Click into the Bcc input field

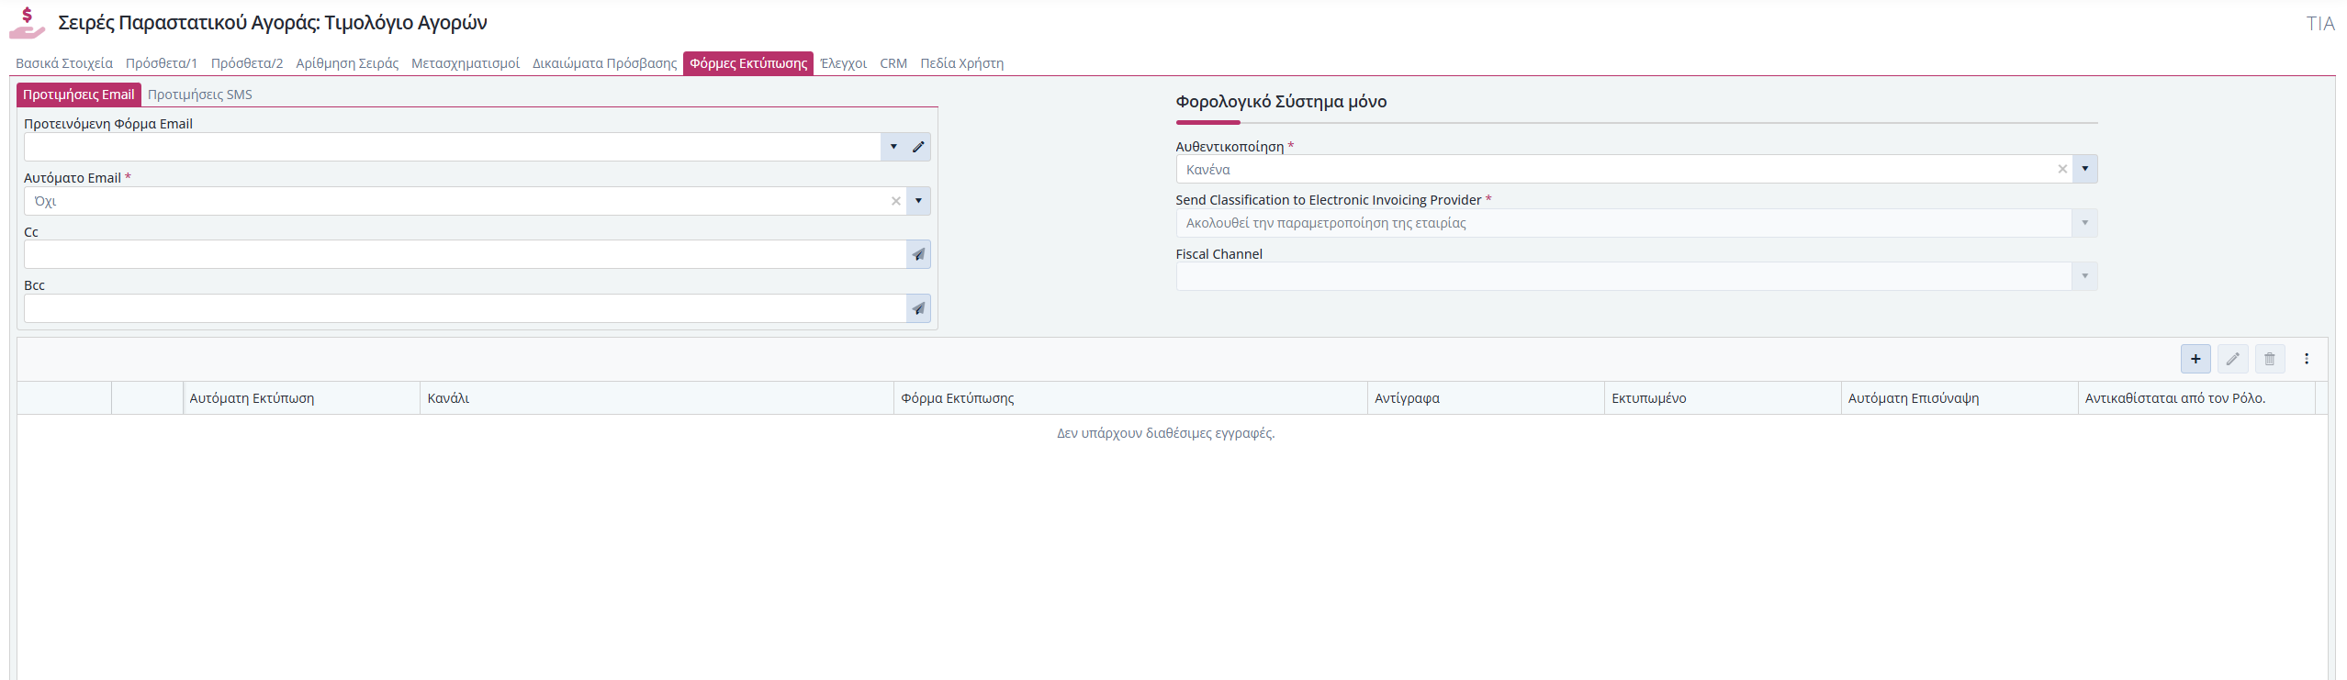point(465,308)
